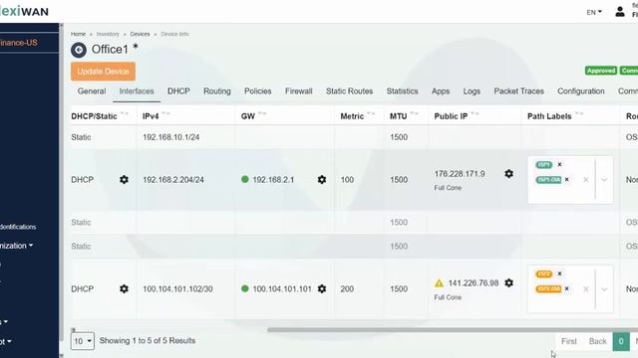Click the green status dot beside 192.168.2.1
638x358 pixels.
click(245, 179)
